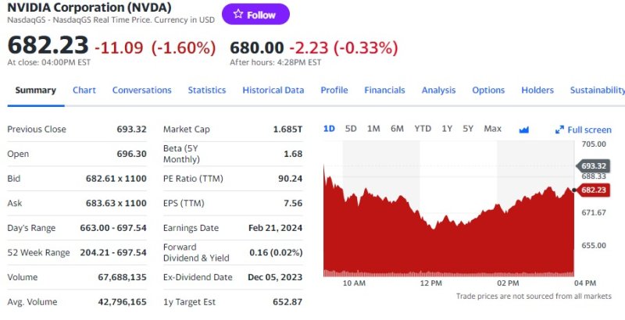This screenshot has width=625, height=320.
Task: Open the Conversations tab
Action: coord(141,90)
